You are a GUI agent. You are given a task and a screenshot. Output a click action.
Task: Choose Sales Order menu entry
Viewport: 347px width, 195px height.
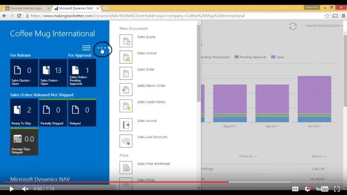tap(146, 69)
